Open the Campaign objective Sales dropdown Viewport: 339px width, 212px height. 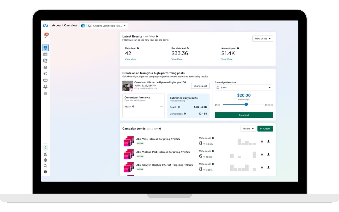(x=244, y=87)
